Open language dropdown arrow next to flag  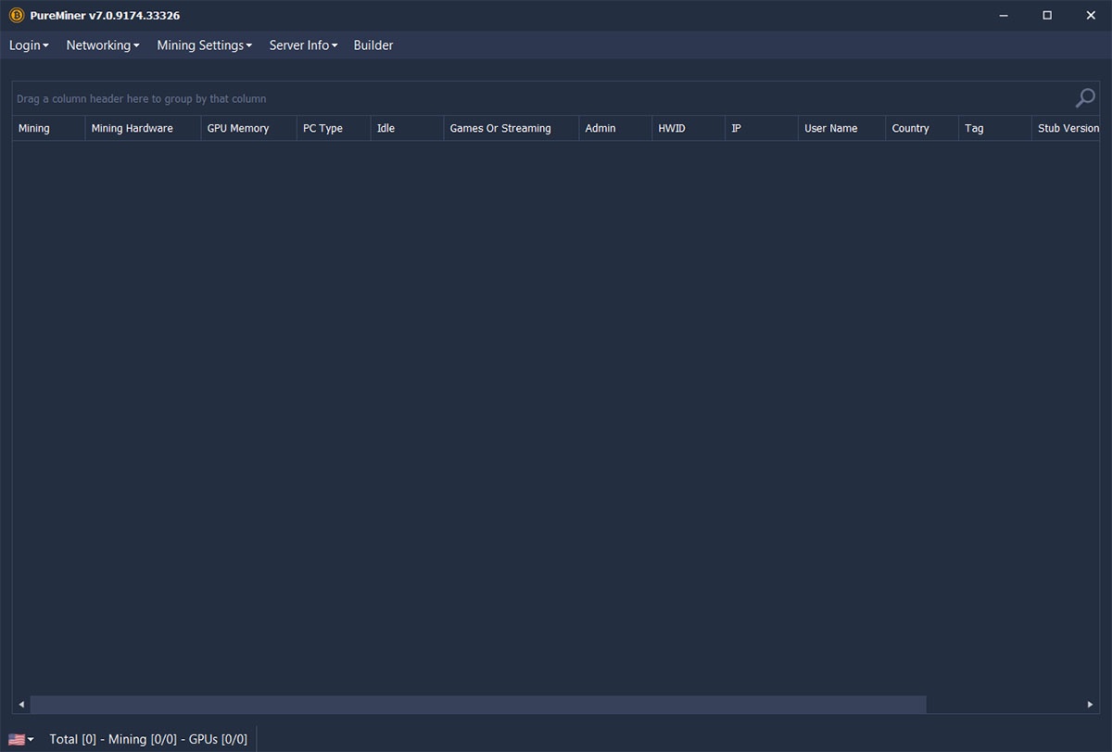pyautogui.click(x=32, y=740)
